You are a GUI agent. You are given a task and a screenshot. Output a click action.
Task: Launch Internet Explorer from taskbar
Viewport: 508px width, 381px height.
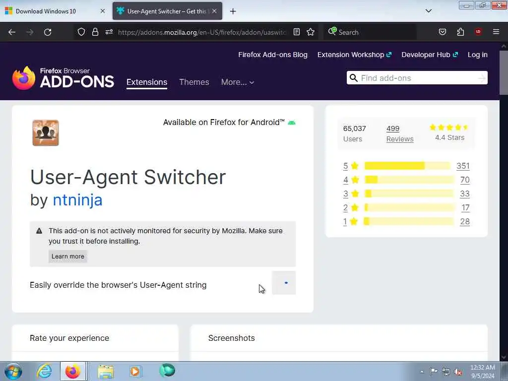44,371
